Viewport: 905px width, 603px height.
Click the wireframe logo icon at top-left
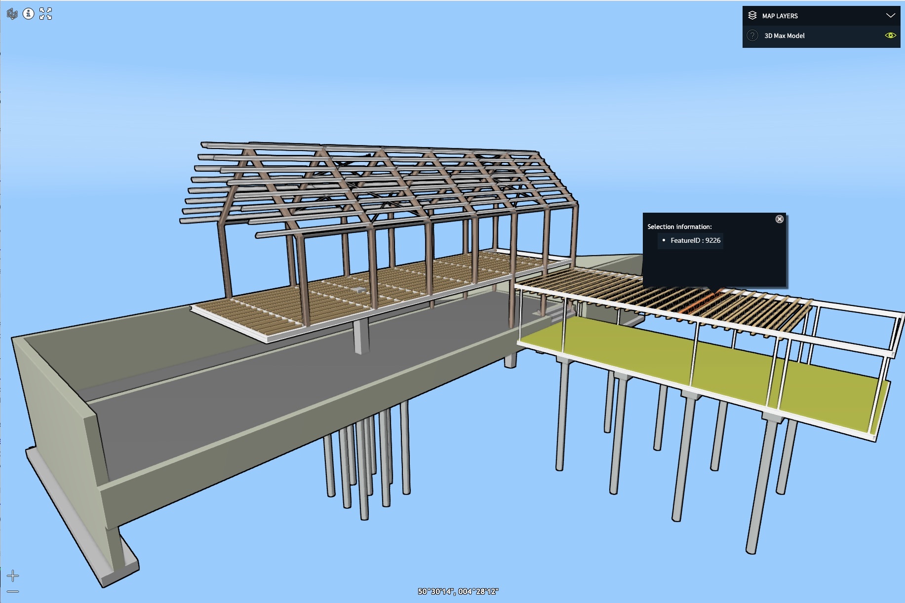(12, 14)
